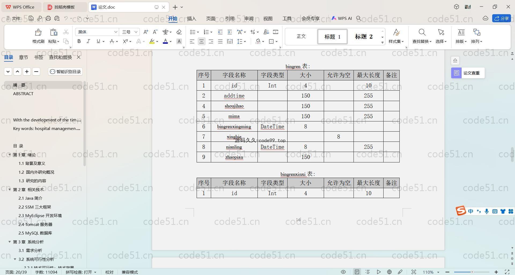Viewport: 515px width, 275px height.
Task: Toggle underline formatting
Action: coord(98,41)
